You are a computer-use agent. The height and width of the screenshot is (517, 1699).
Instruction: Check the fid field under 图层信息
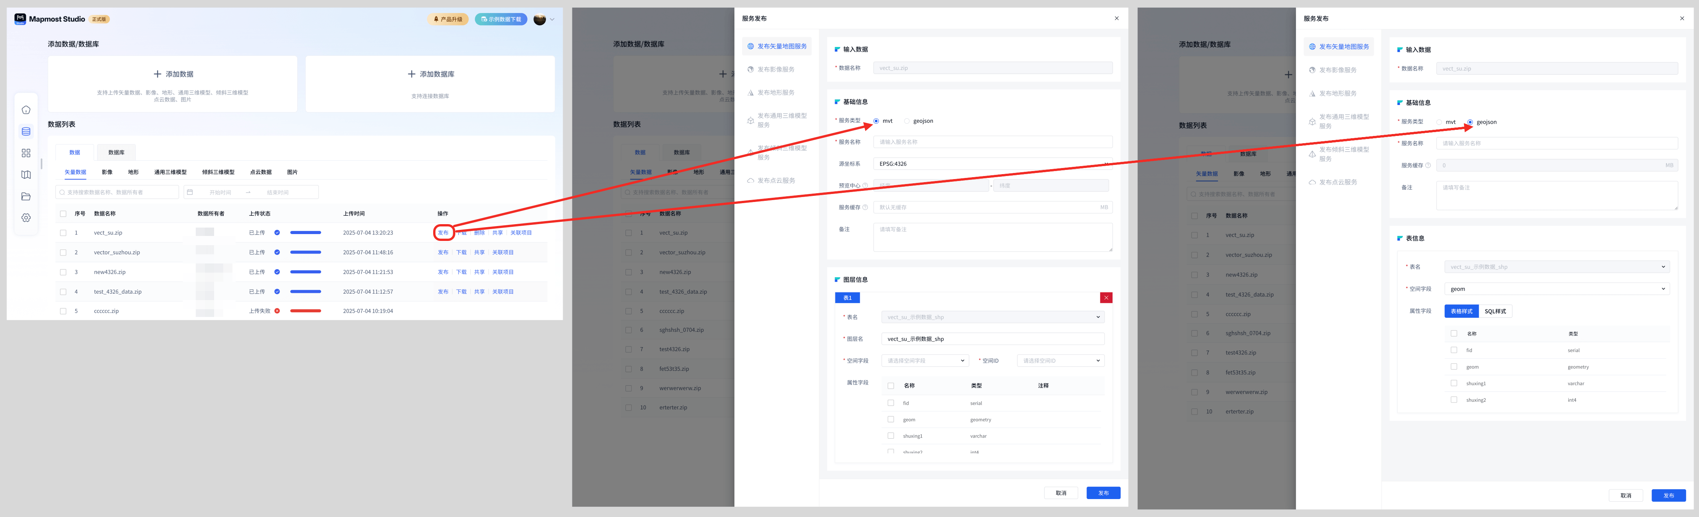coord(890,403)
